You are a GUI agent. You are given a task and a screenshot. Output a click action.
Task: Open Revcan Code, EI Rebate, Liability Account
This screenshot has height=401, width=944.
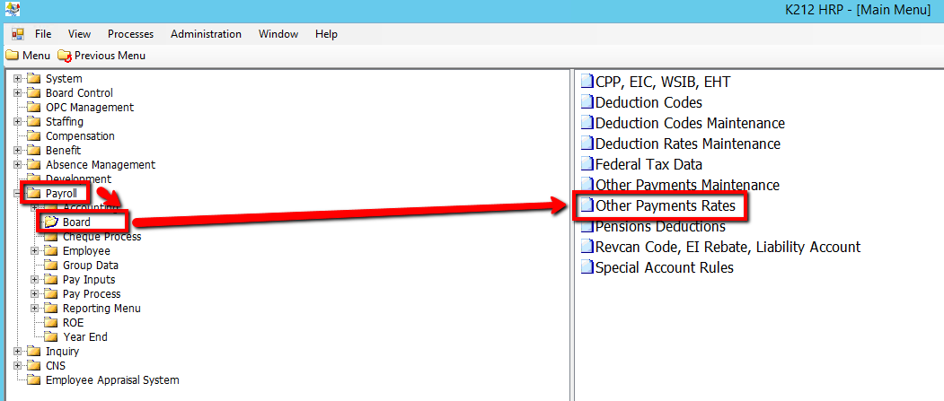[x=728, y=248]
